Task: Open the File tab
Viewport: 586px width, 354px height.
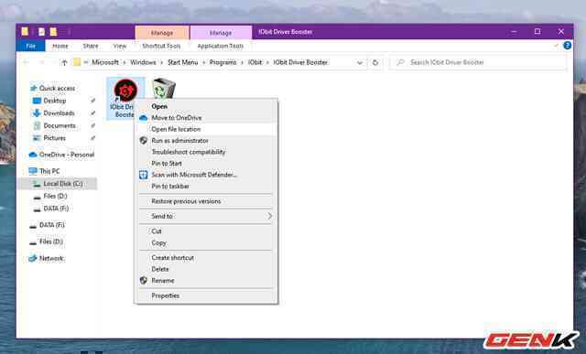Action: click(30, 46)
